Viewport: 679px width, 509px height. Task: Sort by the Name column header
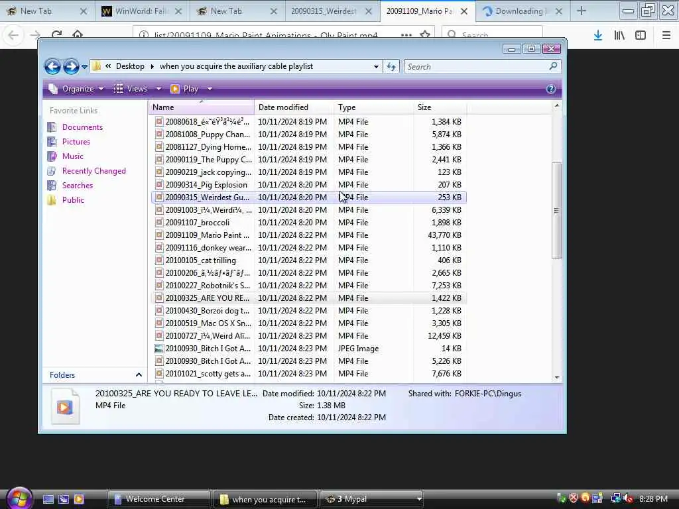[202, 107]
